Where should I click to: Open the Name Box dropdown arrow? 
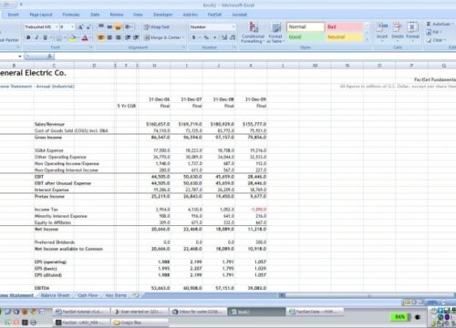pos(20,56)
